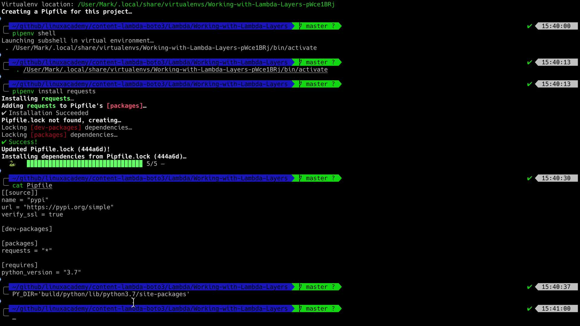Click the green virtualenv location path at the top
Screen dimensions: 580x326
coord(206,5)
